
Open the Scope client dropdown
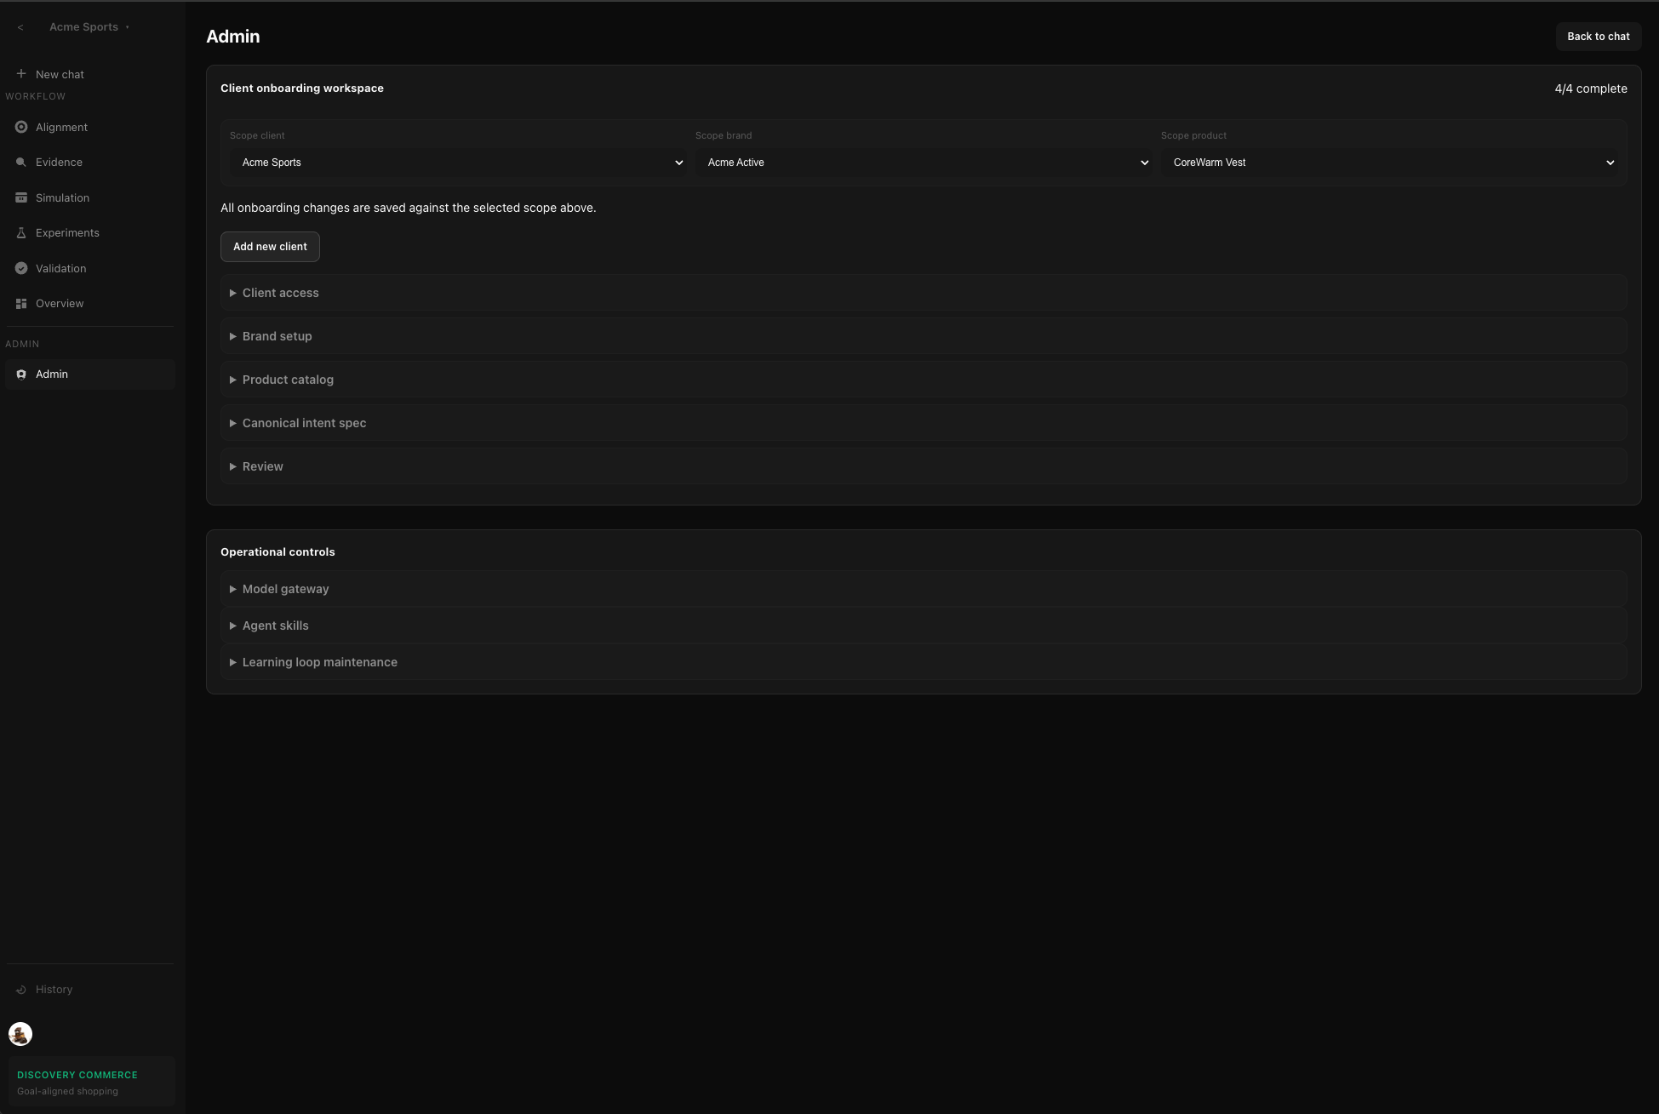pos(458,163)
